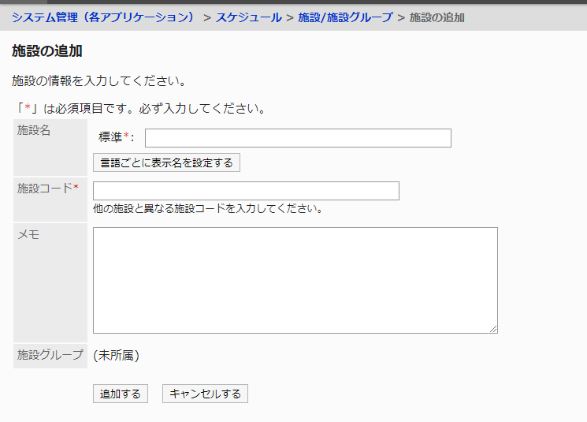Click the 標準 label beside name field
This screenshot has height=422, width=587.
pos(110,137)
